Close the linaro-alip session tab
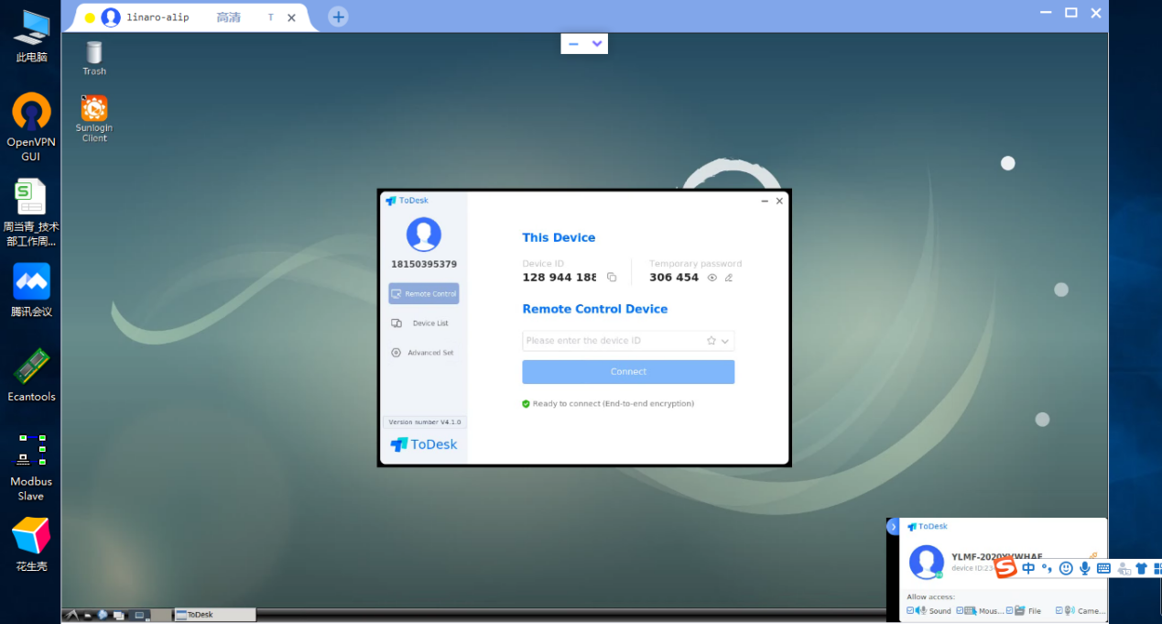The height and width of the screenshot is (624, 1162). (x=291, y=17)
